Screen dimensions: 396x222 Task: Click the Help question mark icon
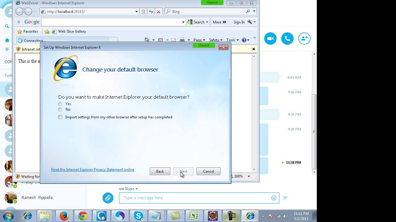tap(244, 40)
